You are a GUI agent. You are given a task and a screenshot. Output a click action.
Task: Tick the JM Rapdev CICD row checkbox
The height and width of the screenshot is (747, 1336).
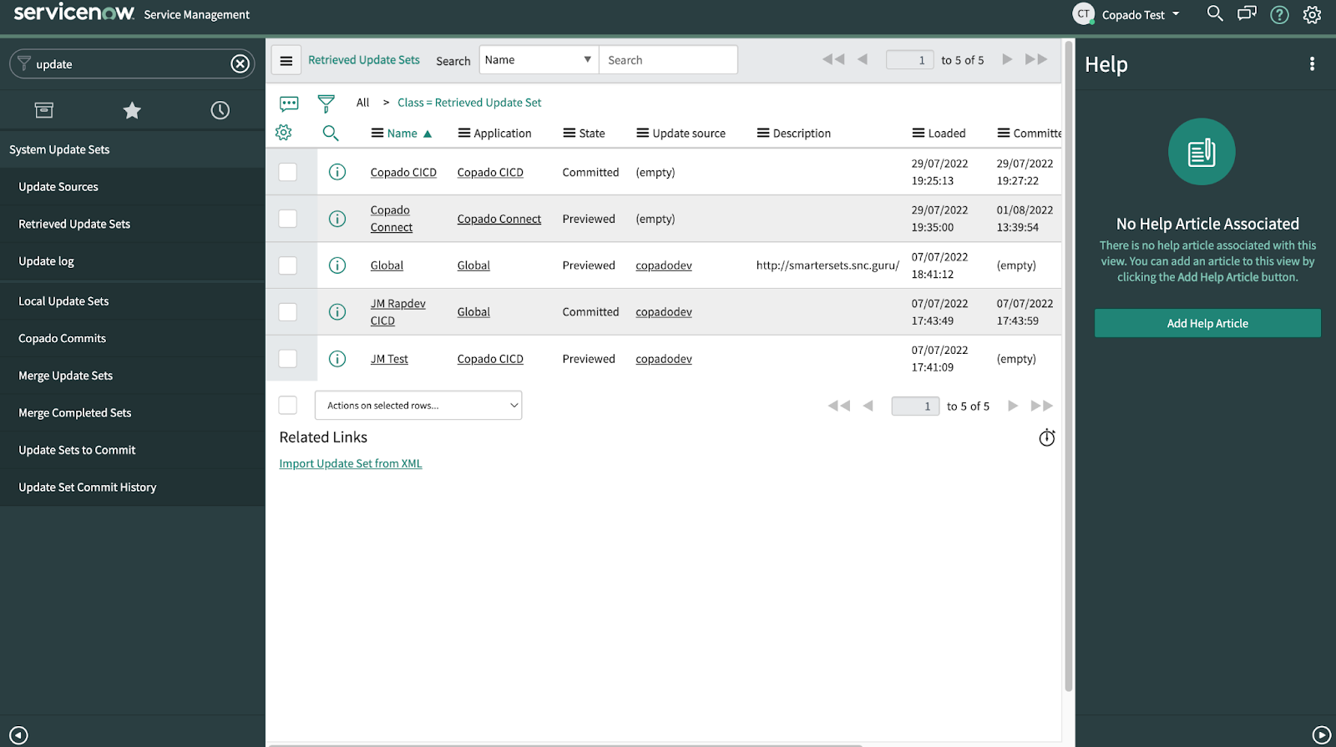pyautogui.click(x=288, y=312)
